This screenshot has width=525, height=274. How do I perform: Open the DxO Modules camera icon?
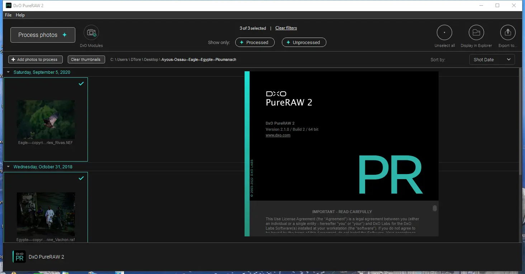91,33
